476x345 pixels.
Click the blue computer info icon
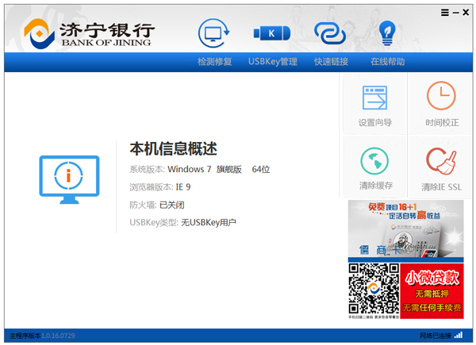tap(69, 177)
